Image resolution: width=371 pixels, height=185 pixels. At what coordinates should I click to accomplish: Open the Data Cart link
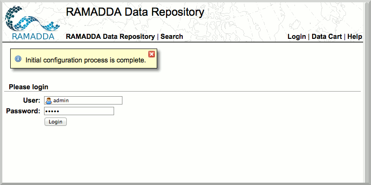[326, 37]
